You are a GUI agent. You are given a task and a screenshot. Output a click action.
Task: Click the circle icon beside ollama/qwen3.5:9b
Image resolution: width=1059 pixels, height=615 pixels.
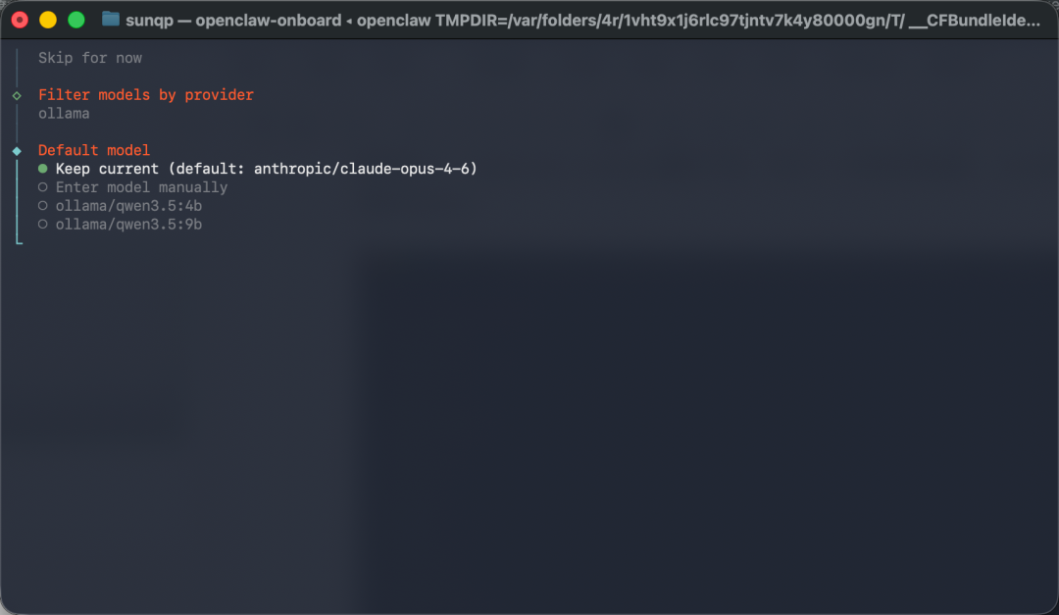[42, 224]
